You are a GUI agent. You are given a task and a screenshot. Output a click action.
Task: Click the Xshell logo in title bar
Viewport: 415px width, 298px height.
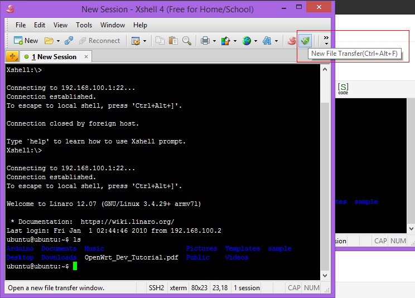point(11,9)
